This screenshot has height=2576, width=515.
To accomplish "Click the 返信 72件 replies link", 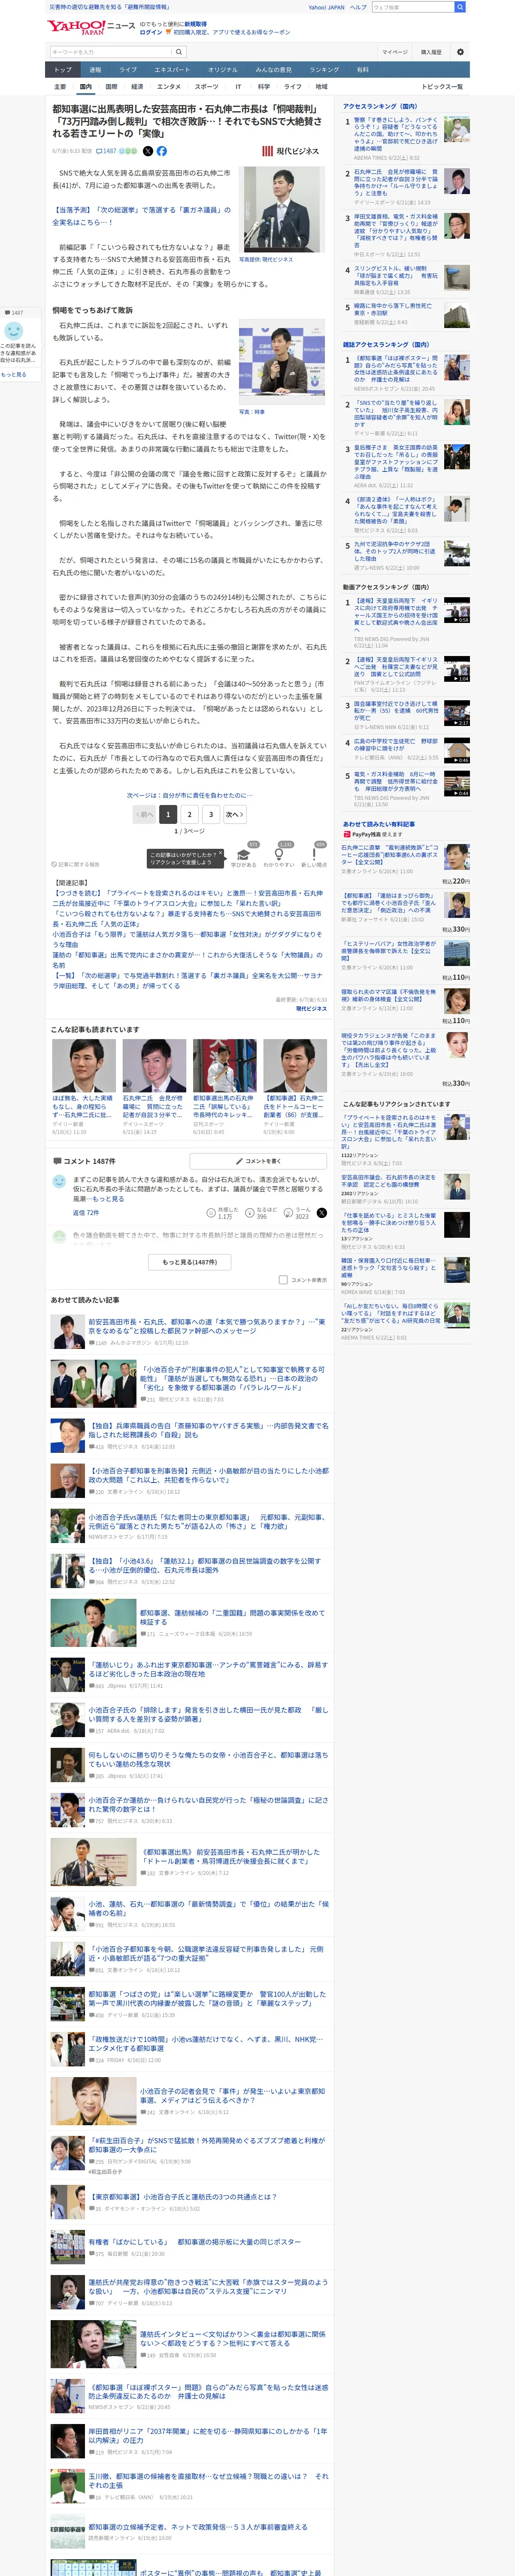I will (86, 1212).
